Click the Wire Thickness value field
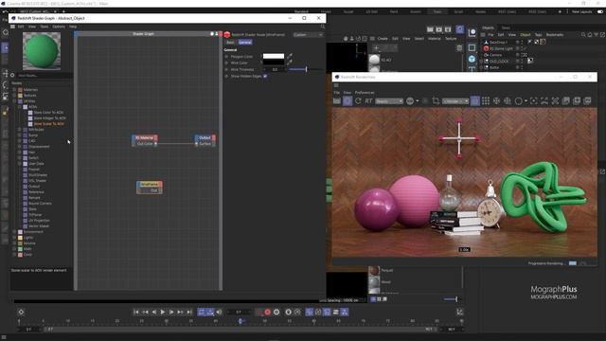The width and height of the screenshot is (606, 341). tap(275, 69)
